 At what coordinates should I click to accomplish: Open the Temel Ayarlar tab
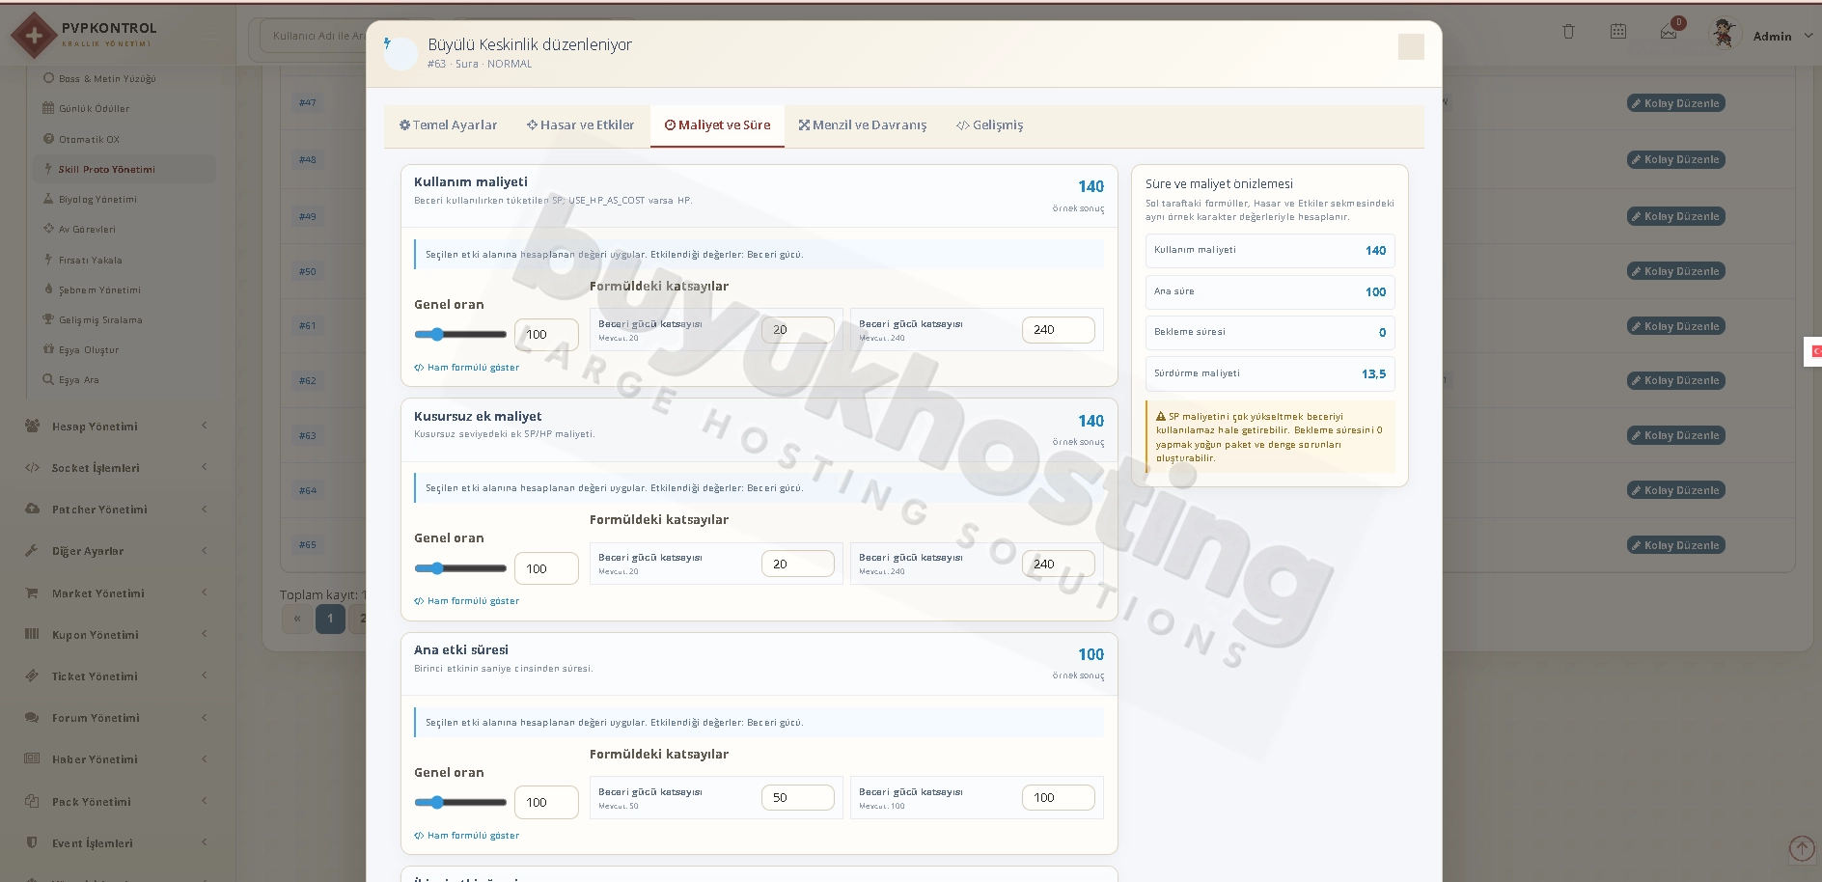(448, 125)
